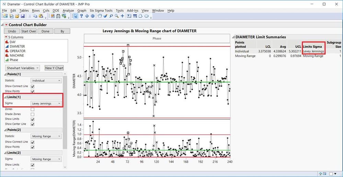Uncheck Show Center Line in Limits[1]
343x177 pixels.
pyautogui.click(x=33, y=124)
